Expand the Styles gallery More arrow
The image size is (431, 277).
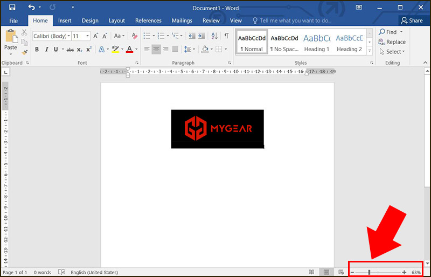(370, 51)
